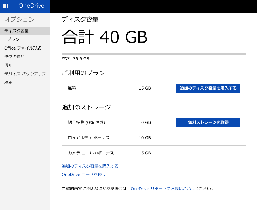Click the 15 GB value in 無料 row
The height and width of the screenshot is (210, 257).
click(x=145, y=88)
